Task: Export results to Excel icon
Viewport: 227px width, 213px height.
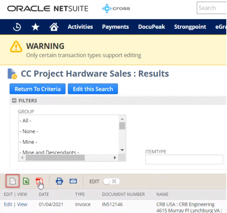Action: click(26, 181)
